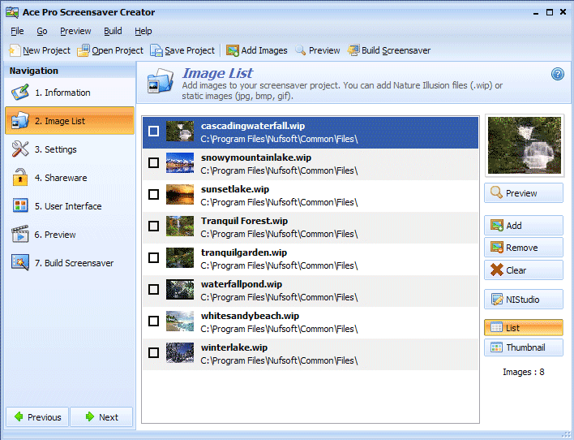Click the Build Screensaver toolbar icon
The width and height of the screenshot is (574, 440).
click(x=353, y=50)
